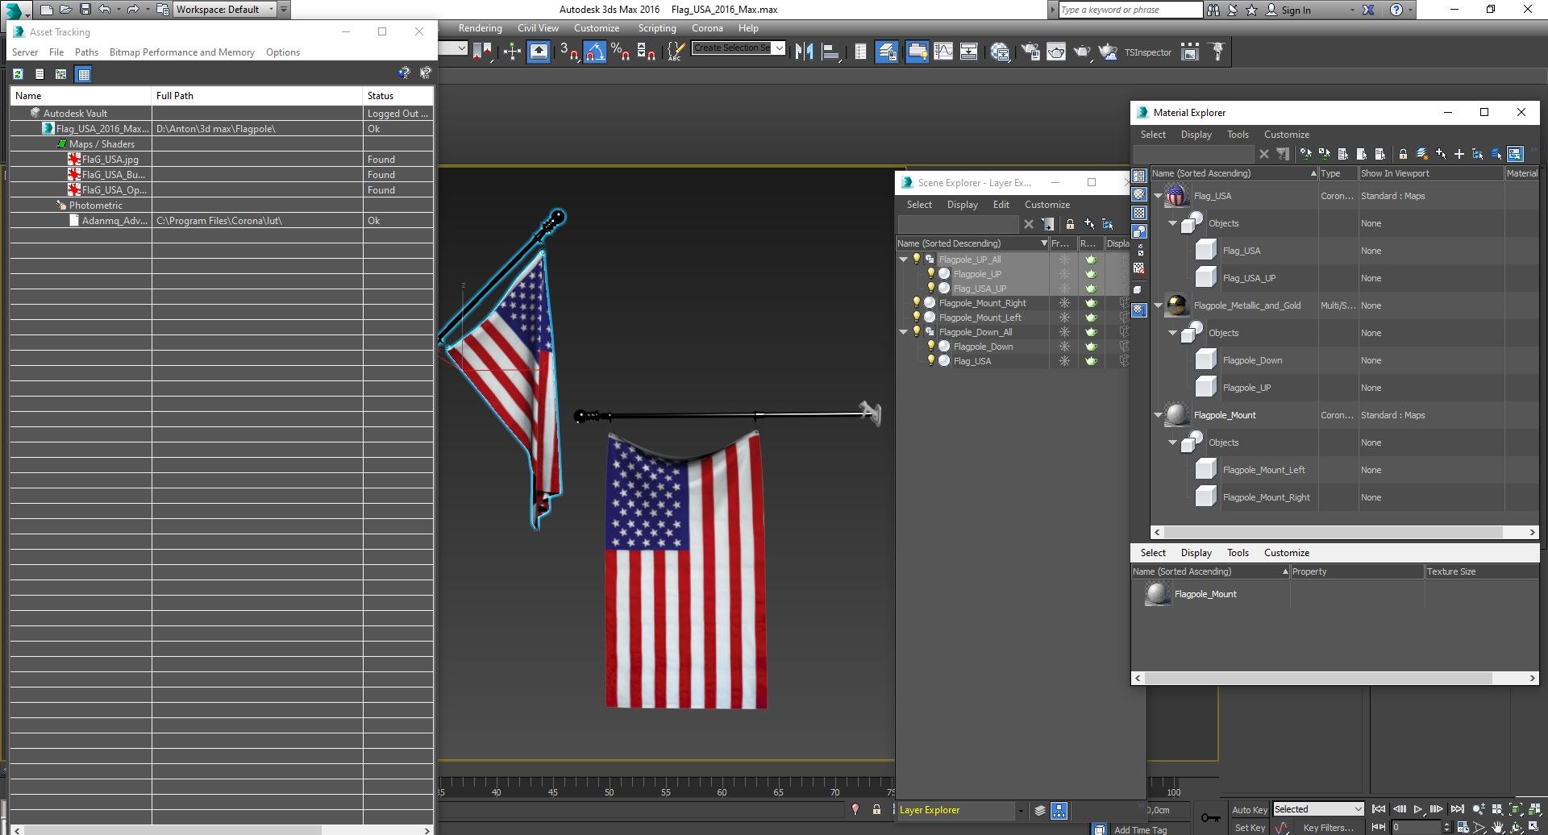Image resolution: width=1548 pixels, height=835 pixels.
Task: Open the Selected key filter dropdown
Action: tap(1318, 809)
